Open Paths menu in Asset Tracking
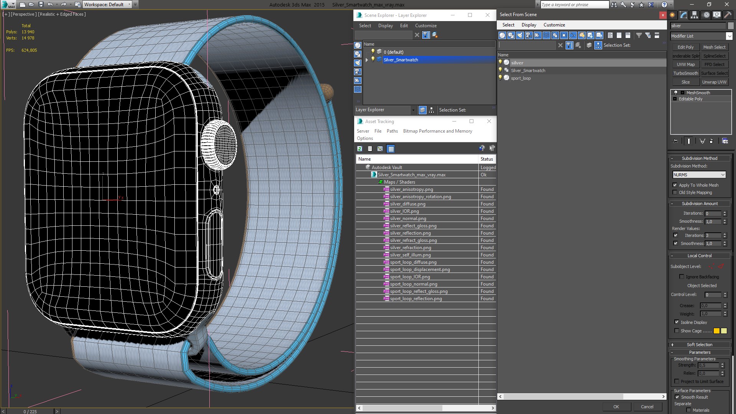Image resolution: width=736 pixels, height=414 pixels. point(392,131)
